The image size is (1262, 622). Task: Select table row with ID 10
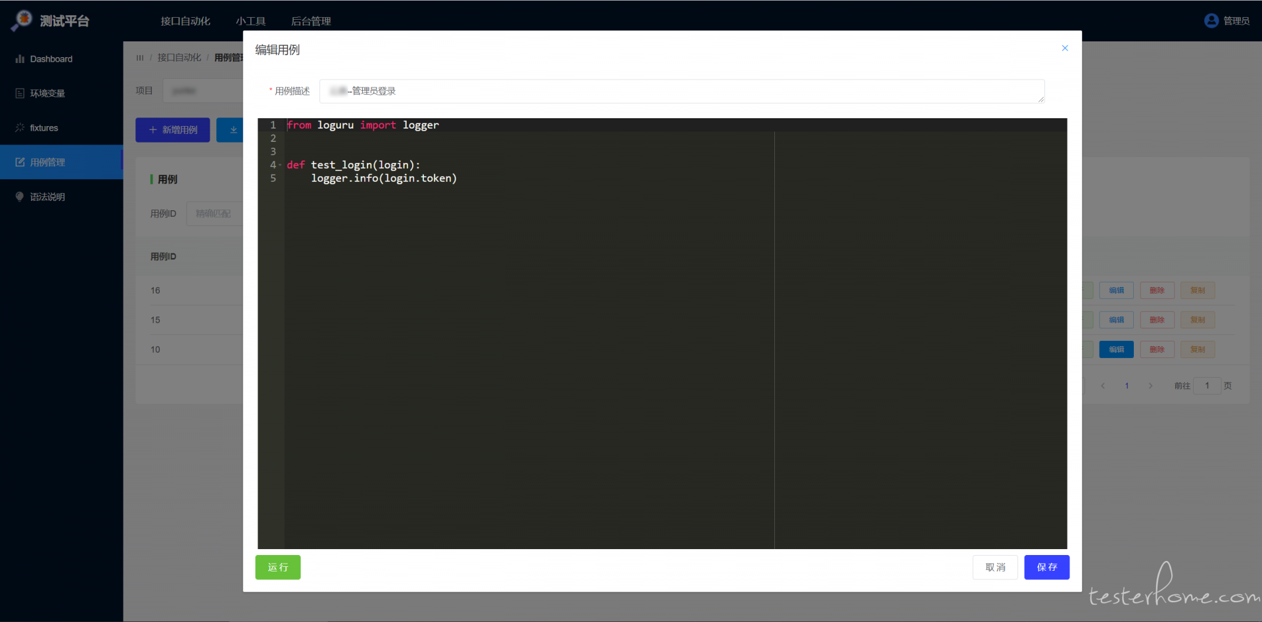coord(189,349)
